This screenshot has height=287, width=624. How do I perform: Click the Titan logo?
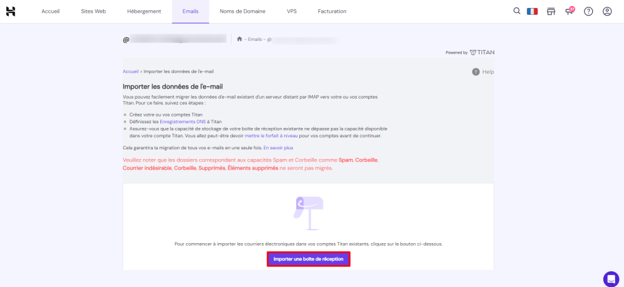coord(482,52)
